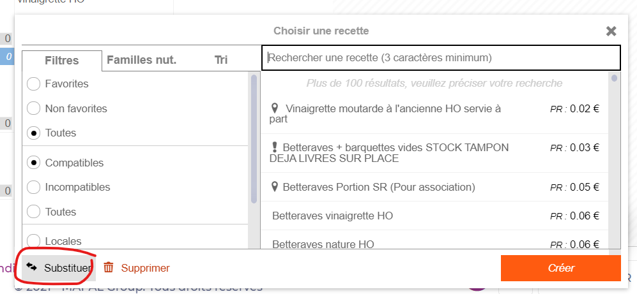
Task: Click the swap arrows icon beside Substituer
Action: (x=31, y=267)
